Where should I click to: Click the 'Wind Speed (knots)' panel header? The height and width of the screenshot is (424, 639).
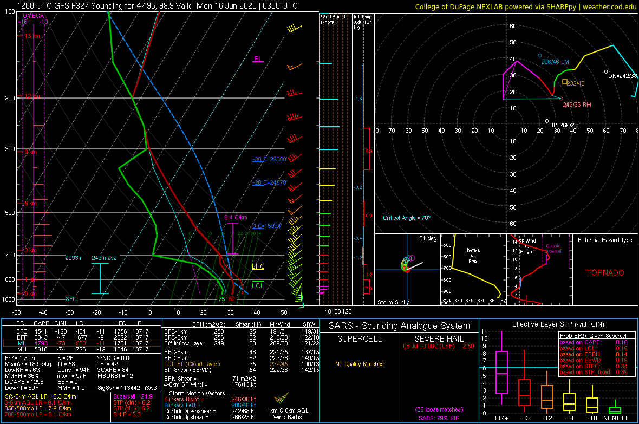tap(333, 19)
